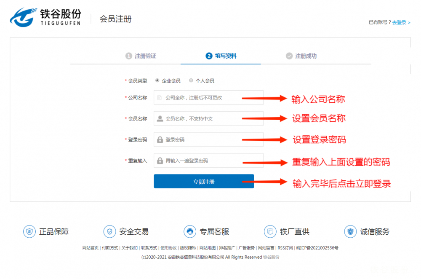Click the 正品保障 shield icon

[x=29, y=231]
